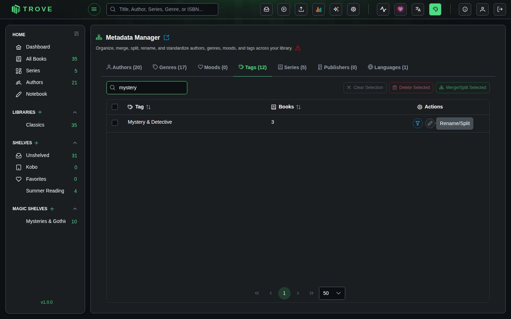The image size is (511, 319).
Task: Add a new shelf with plus icon
Action: [x=37, y=143]
